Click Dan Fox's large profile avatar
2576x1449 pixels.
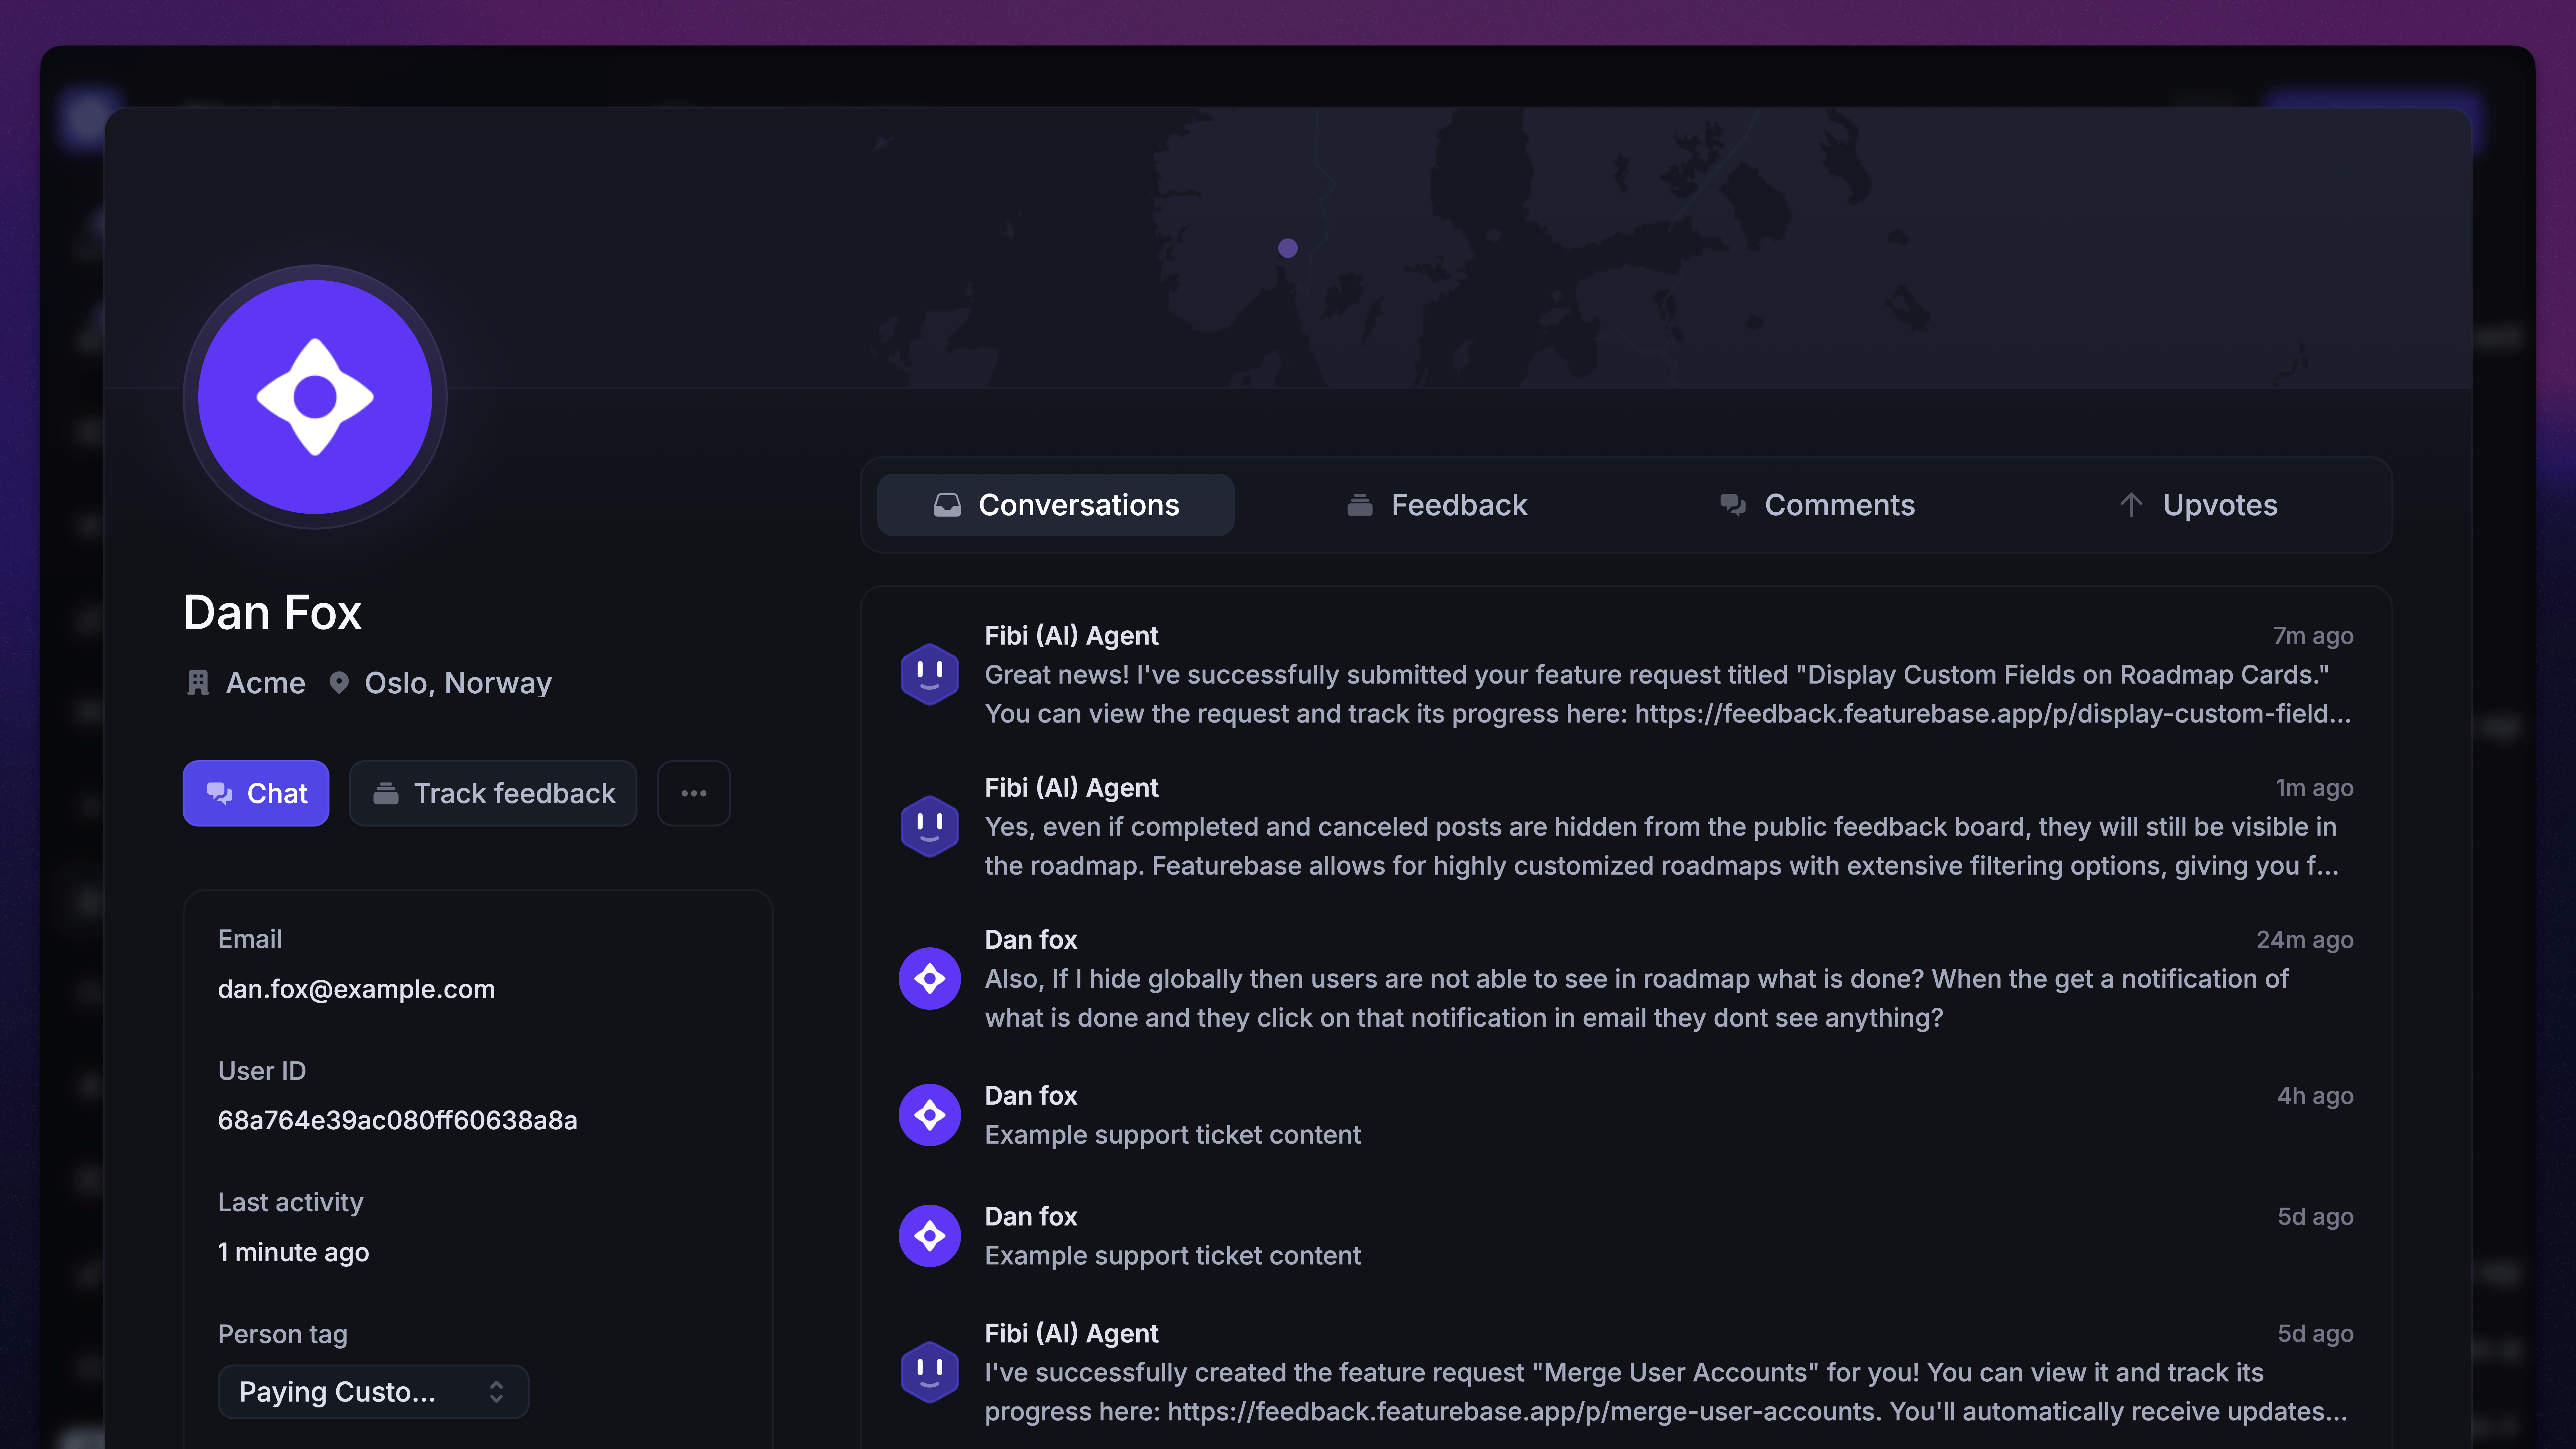[x=315, y=397]
